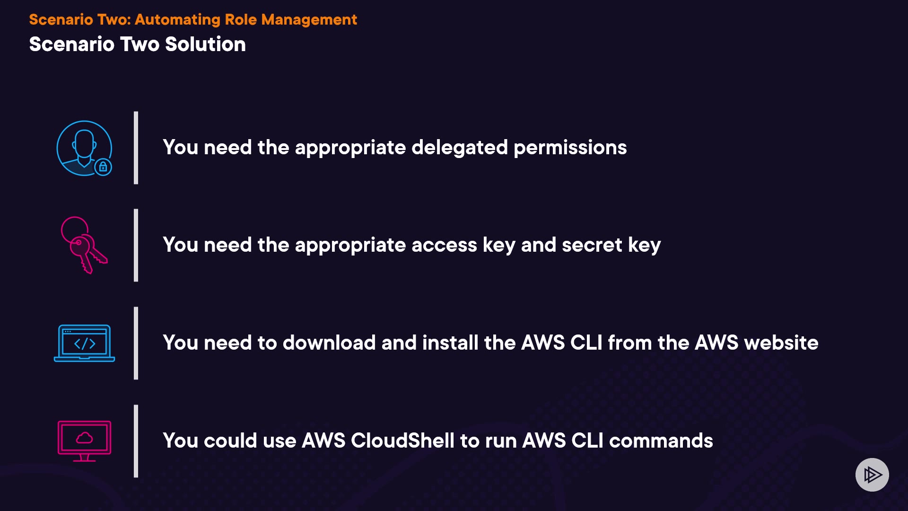Select the orange 'Automating Role Management' heading
Image resolution: width=908 pixels, height=511 pixels.
click(x=245, y=19)
